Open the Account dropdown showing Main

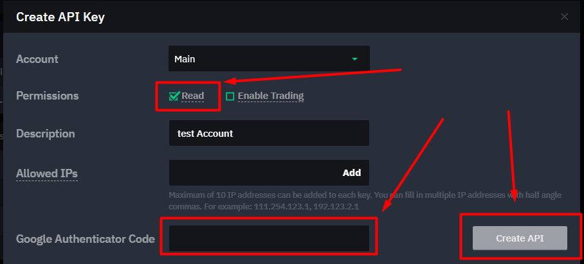click(268, 59)
